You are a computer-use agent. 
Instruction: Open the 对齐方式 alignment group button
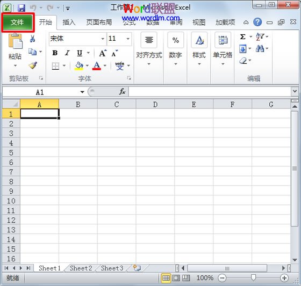coord(149,49)
